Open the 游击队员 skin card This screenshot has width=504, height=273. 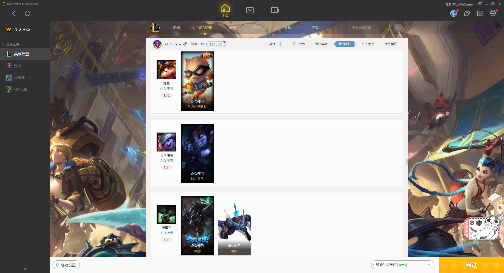(197, 153)
